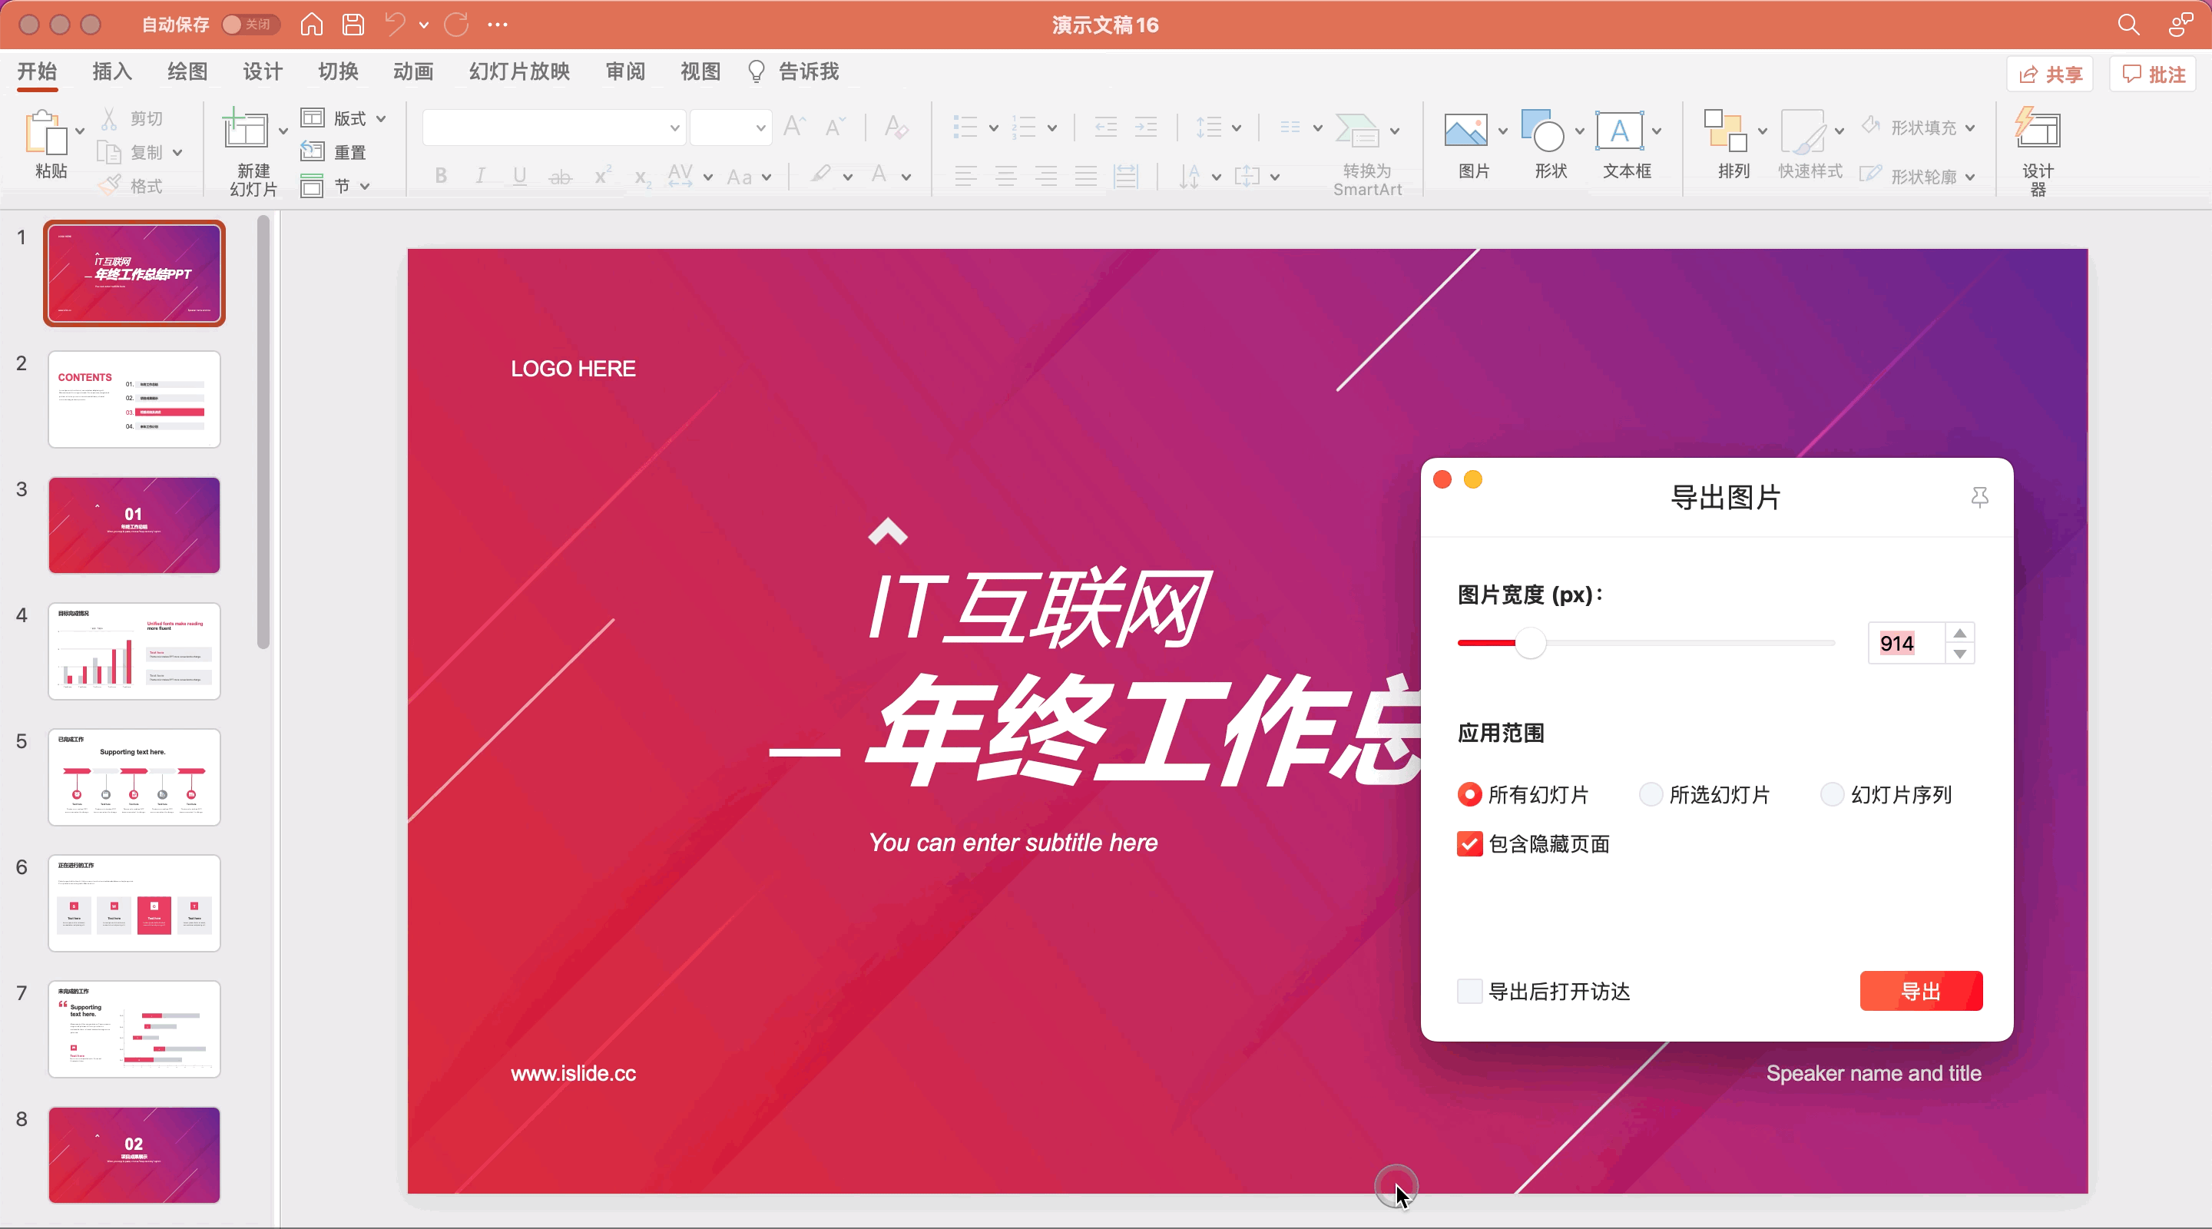Click the image width slider handle

[x=1529, y=642]
